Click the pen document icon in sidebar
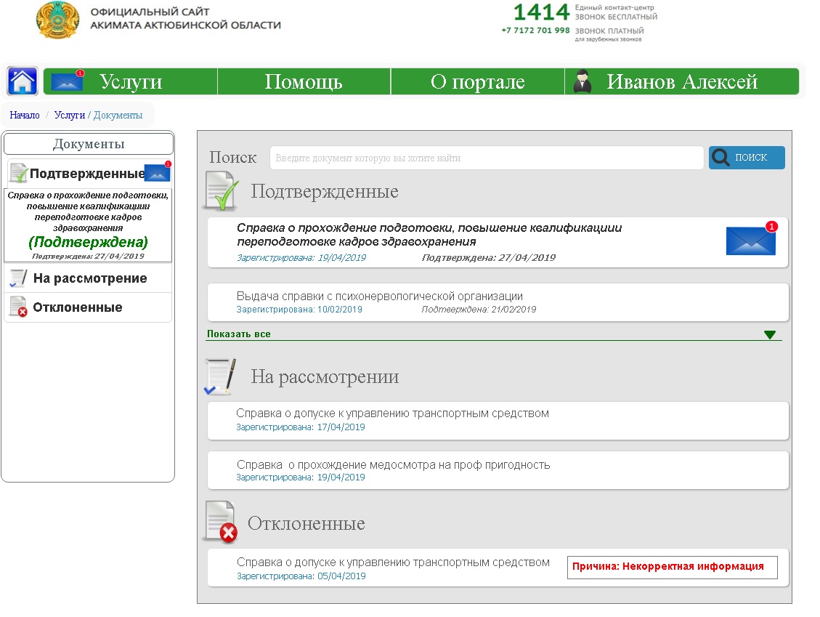Image resolution: width=820 pixels, height=617 pixels. 17,278
